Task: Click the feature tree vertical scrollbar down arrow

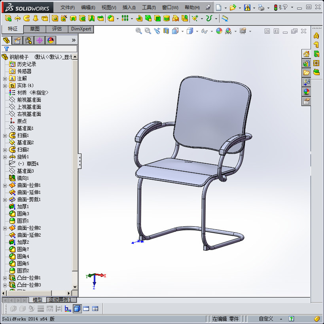Action: [x=75, y=287]
